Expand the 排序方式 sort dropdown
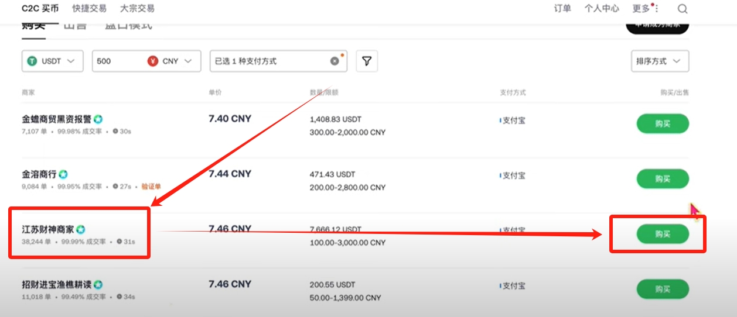This screenshot has height=317, width=737. (x=660, y=61)
